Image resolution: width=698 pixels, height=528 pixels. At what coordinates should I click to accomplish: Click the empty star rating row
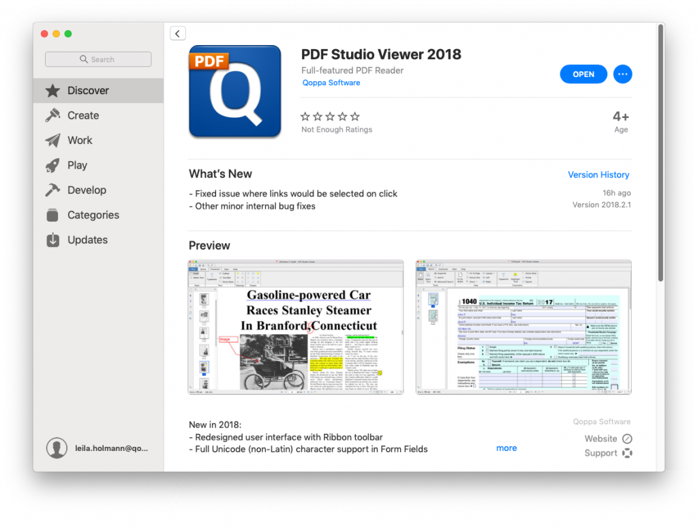330,116
